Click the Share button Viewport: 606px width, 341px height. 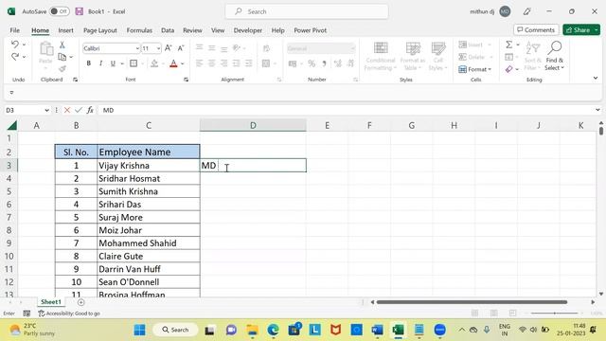(x=581, y=29)
